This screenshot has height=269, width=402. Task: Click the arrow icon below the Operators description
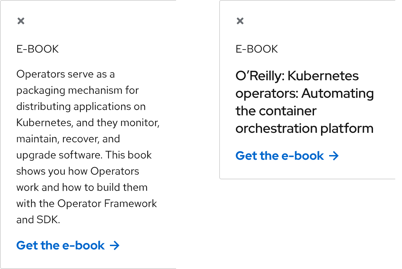point(115,245)
